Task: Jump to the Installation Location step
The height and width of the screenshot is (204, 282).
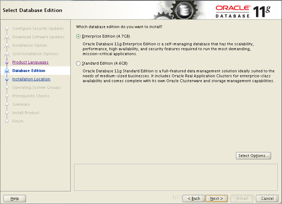Action: (x=31, y=79)
